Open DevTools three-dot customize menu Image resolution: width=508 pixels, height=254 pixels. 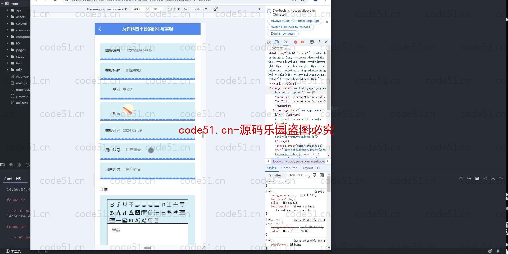click(x=319, y=42)
